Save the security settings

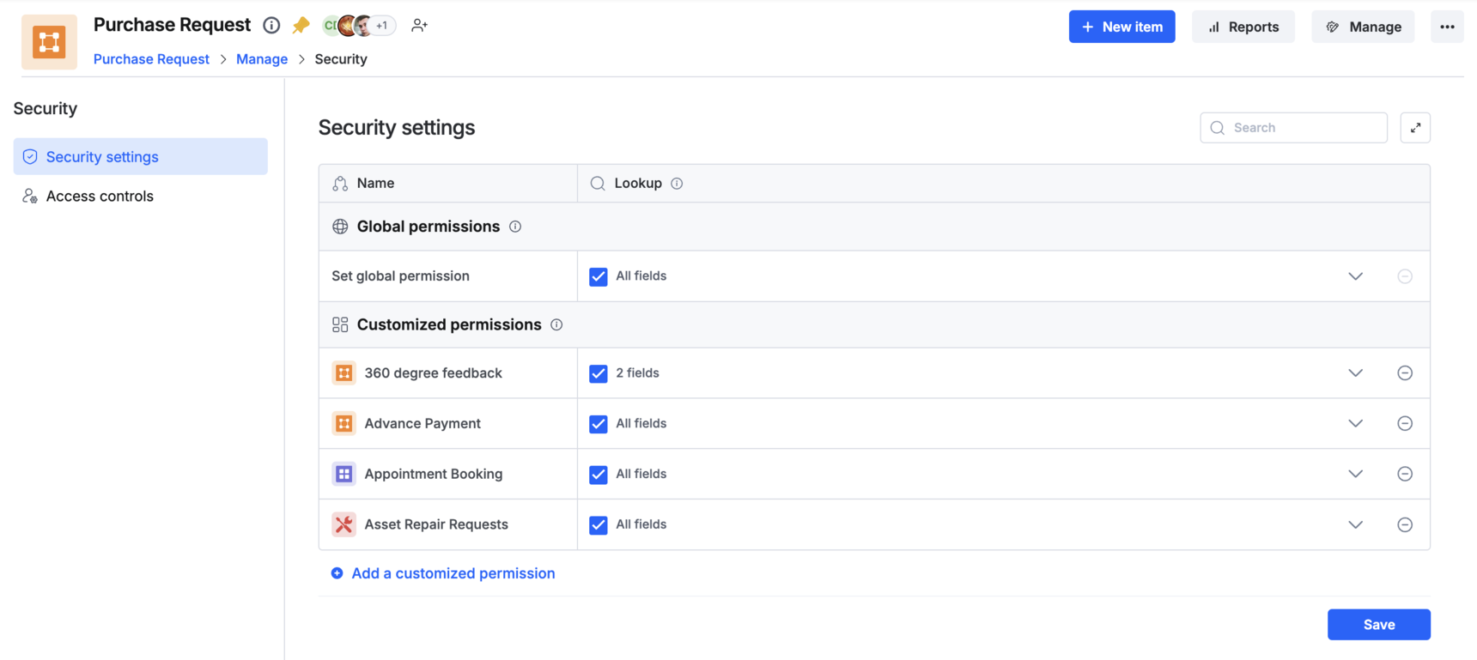1378,625
